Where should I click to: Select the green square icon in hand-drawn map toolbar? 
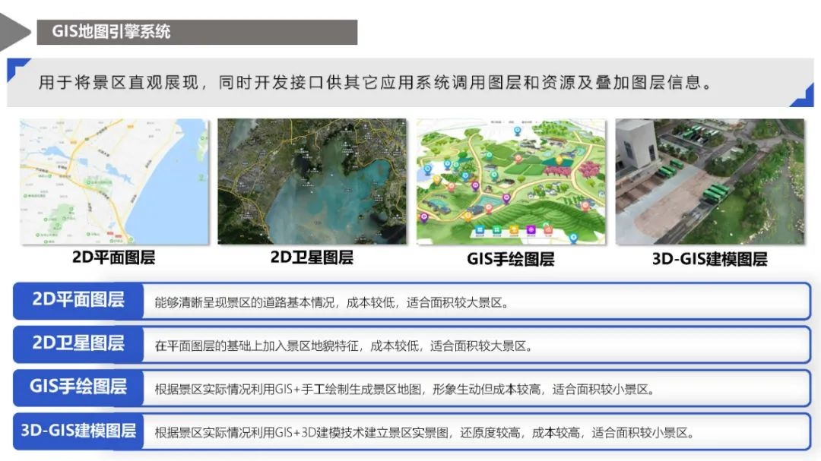[497, 229]
